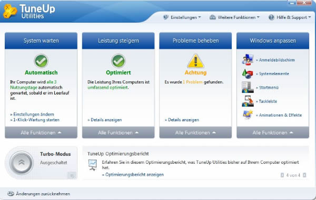Click the Startmenü icon
The image size is (316, 200).
click(x=248, y=87)
